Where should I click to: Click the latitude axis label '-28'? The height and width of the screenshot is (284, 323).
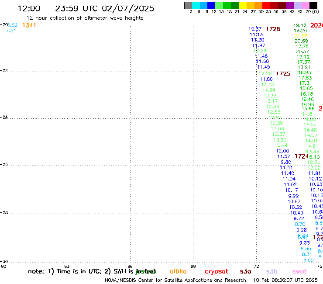4,213
